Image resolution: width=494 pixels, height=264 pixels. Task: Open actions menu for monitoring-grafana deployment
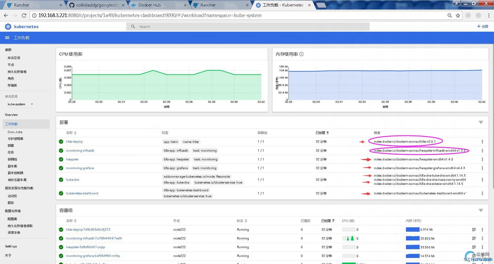click(482, 168)
